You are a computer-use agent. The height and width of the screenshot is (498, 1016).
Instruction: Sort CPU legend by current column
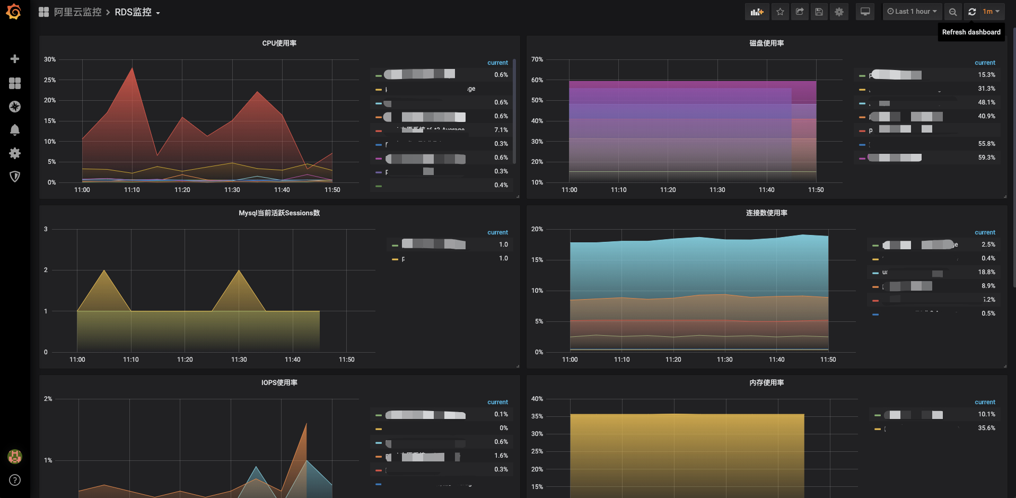point(497,63)
